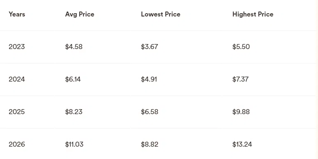Click the $4.91 lowest price value

point(149,79)
